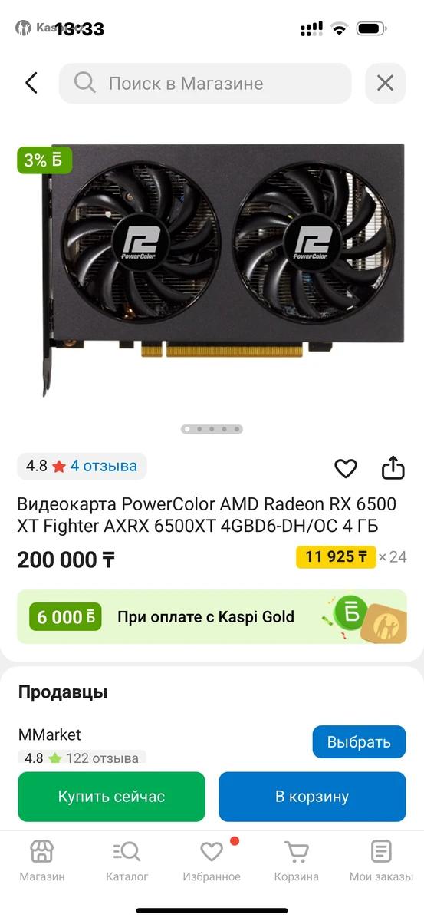
Task: Tap the "В корзину" button
Action: tap(312, 797)
